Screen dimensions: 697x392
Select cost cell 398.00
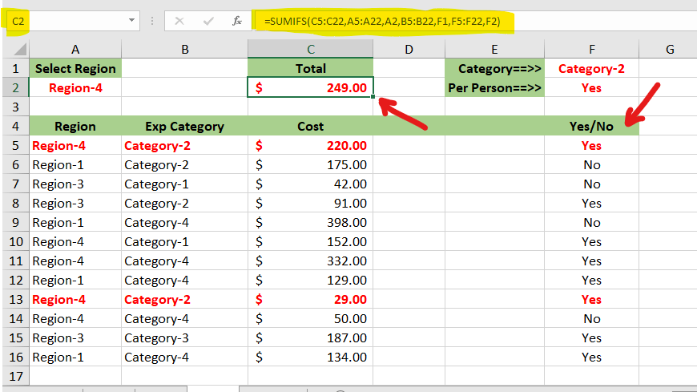click(x=310, y=223)
